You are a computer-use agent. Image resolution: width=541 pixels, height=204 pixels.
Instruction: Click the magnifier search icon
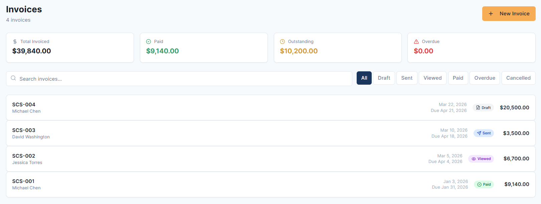(13, 78)
